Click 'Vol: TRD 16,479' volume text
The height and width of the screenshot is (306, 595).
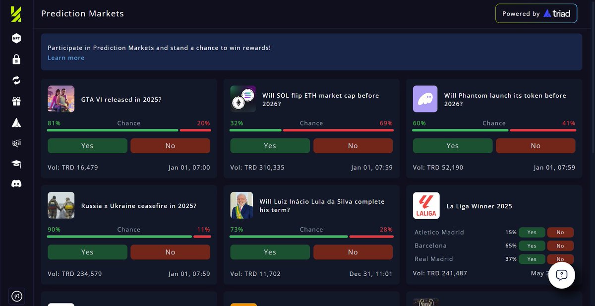point(73,168)
